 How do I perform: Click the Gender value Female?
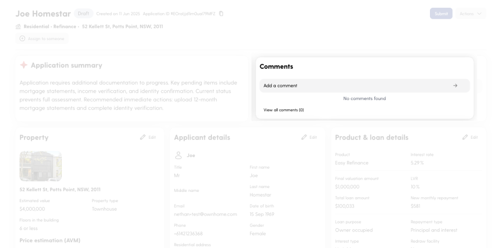pos(258,233)
